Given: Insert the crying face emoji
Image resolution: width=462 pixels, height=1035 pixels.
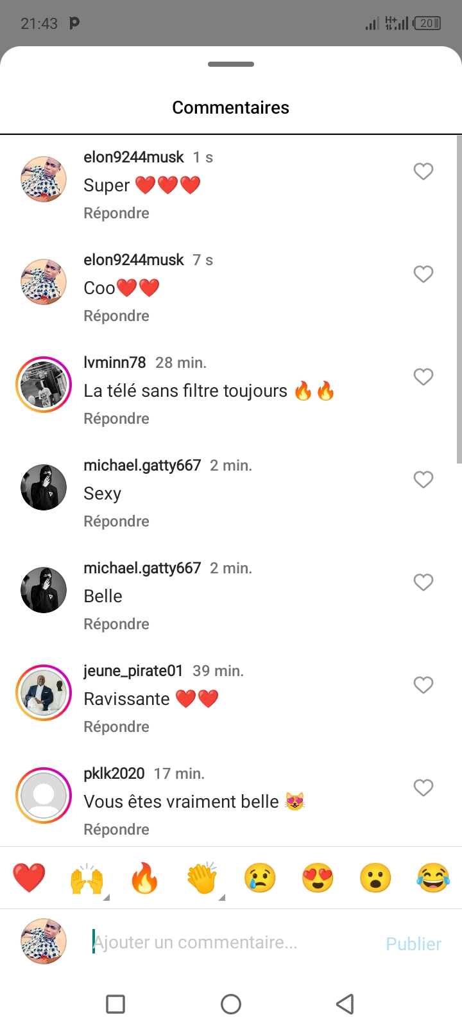Looking at the screenshot, I should [x=260, y=878].
